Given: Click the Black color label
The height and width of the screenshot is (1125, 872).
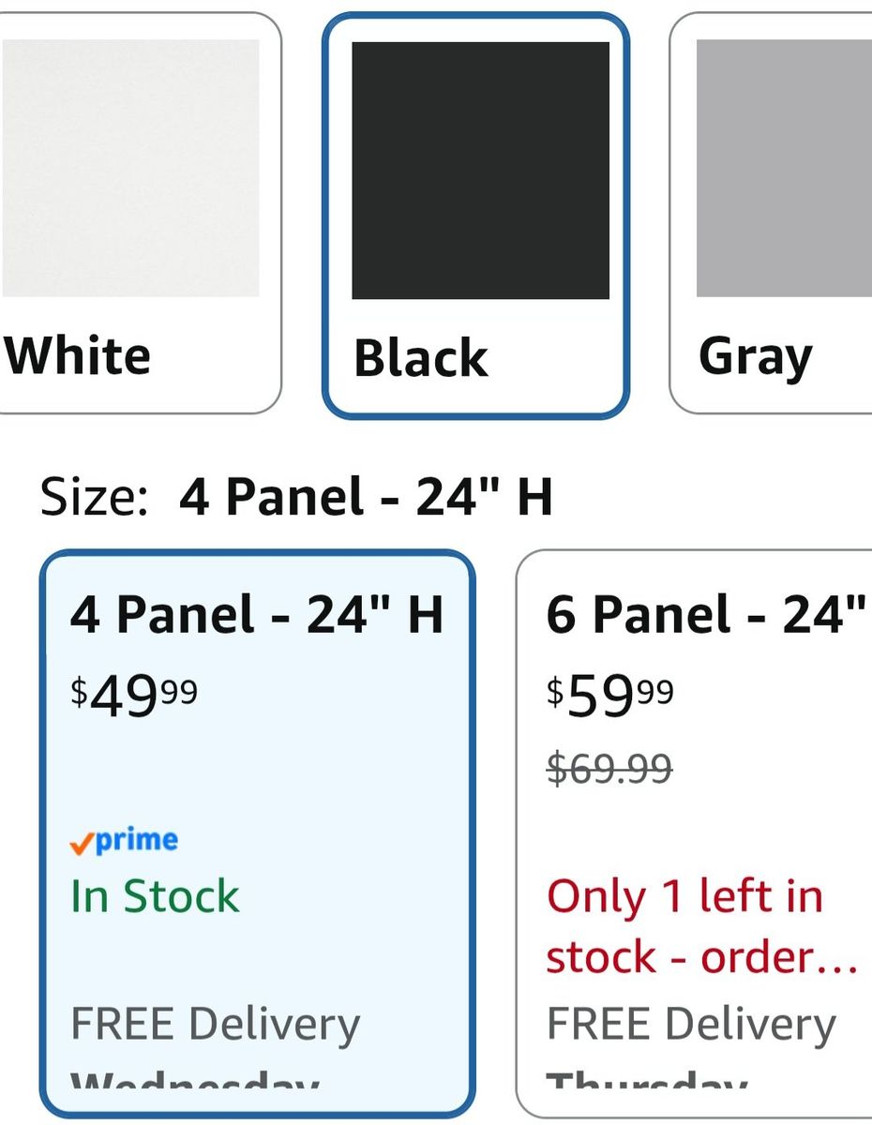Looking at the screenshot, I should pyautogui.click(x=420, y=358).
